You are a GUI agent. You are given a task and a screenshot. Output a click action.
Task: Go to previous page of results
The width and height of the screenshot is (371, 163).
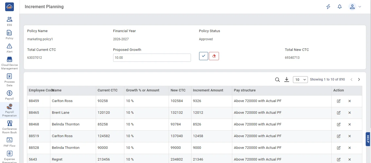pos(351,79)
